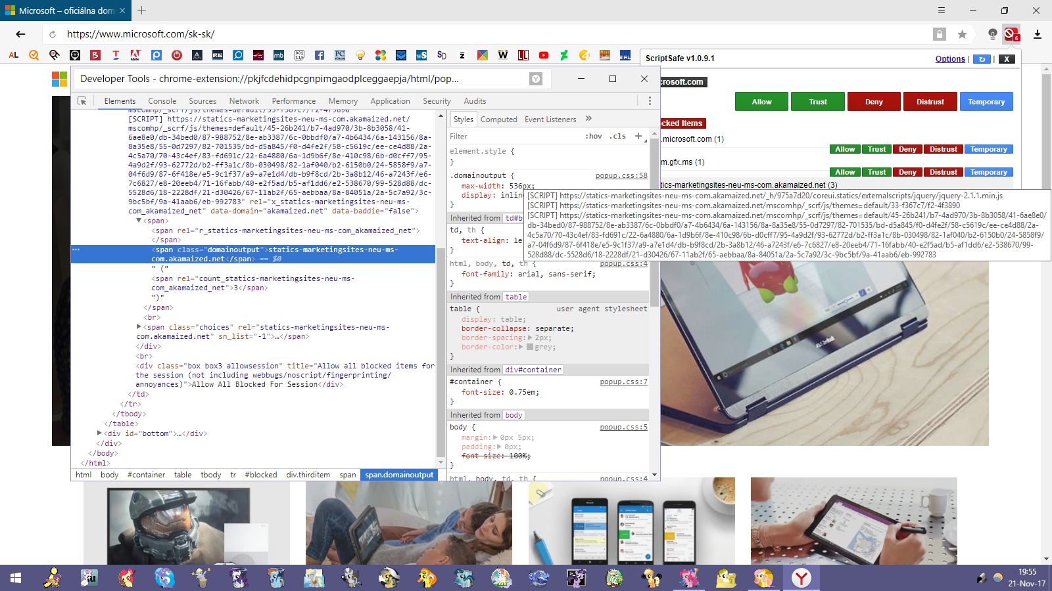The image size is (1052, 591).
Task: Click the large blue Temporary button
Action: coord(986,102)
